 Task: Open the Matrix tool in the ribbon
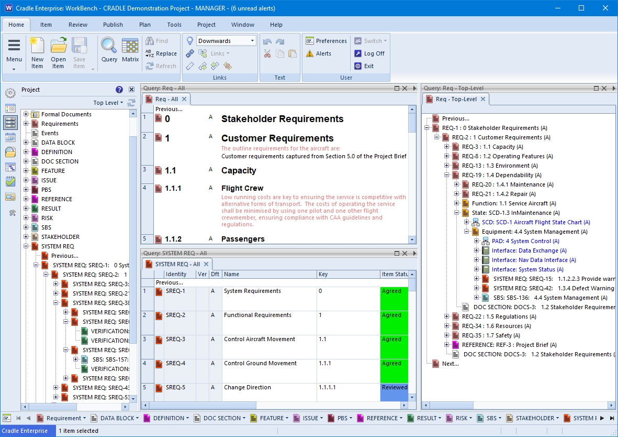coord(130,50)
